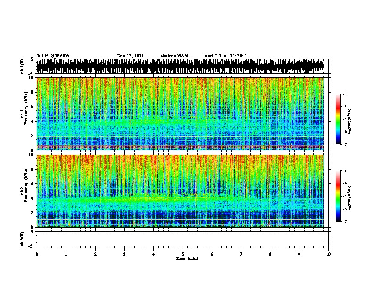Click the "2" kHz tick of ch.1 frequency axis
This screenshot has height=285, width=370.
pyautogui.click(x=33, y=136)
